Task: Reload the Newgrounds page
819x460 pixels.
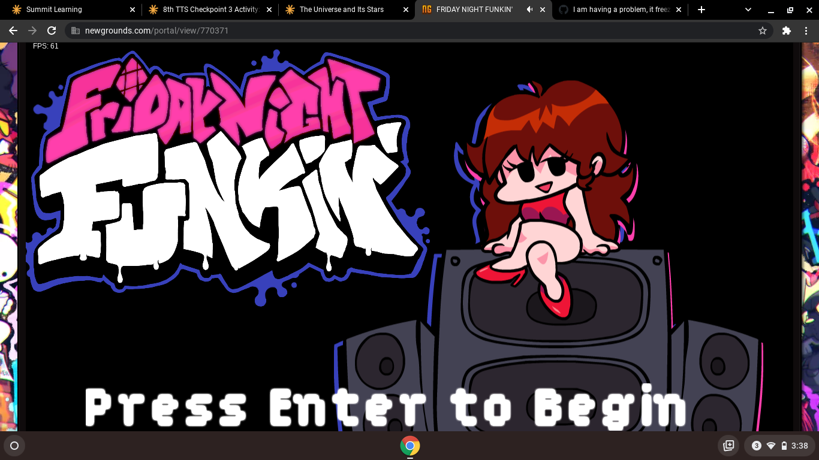Action: click(52, 31)
